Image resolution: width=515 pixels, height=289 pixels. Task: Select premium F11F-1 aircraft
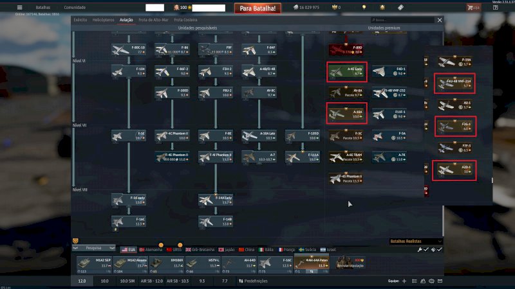click(x=389, y=114)
